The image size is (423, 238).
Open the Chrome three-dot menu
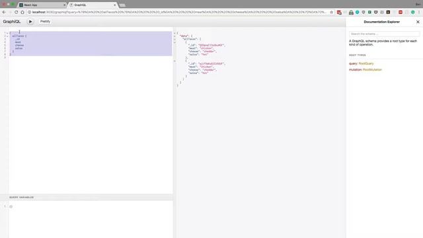419,12
